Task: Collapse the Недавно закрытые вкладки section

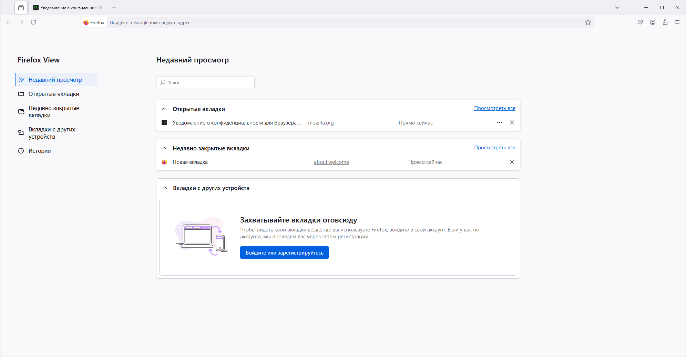Action: (x=164, y=148)
